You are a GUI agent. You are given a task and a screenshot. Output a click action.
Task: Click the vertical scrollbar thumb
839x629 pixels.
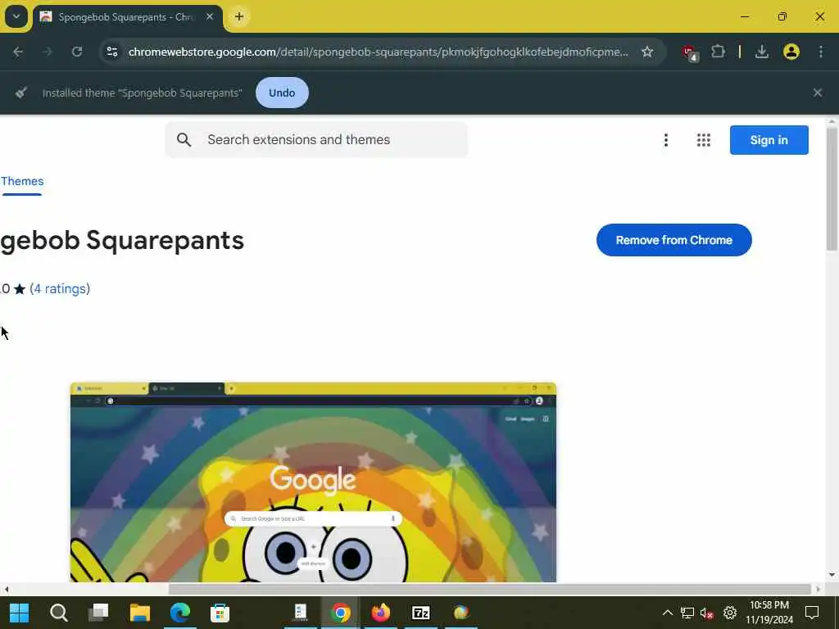pyautogui.click(x=832, y=188)
